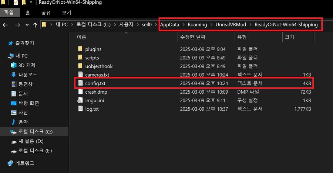
Task: Sort by 유형 column header
Action: coord(242,37)
